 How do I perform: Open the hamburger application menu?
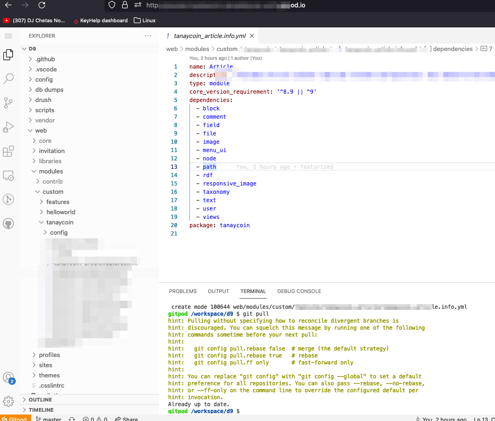pyautogui.click(x=8, y=36)
